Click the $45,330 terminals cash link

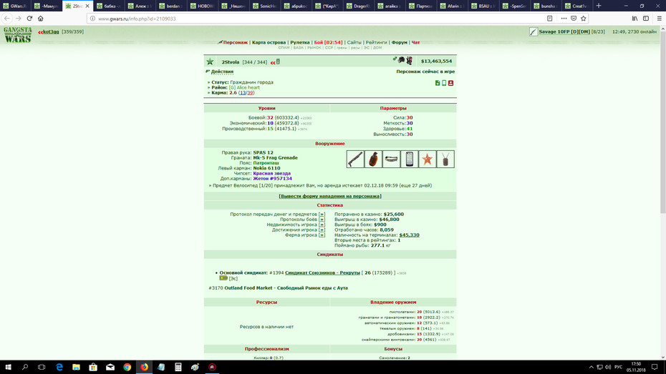coord(409,235)
